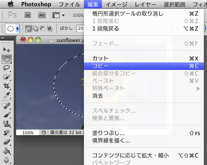The height and width of the screenshot is (165, 207).
Task: Select the Clone Stamp tool
Action: 7,124
